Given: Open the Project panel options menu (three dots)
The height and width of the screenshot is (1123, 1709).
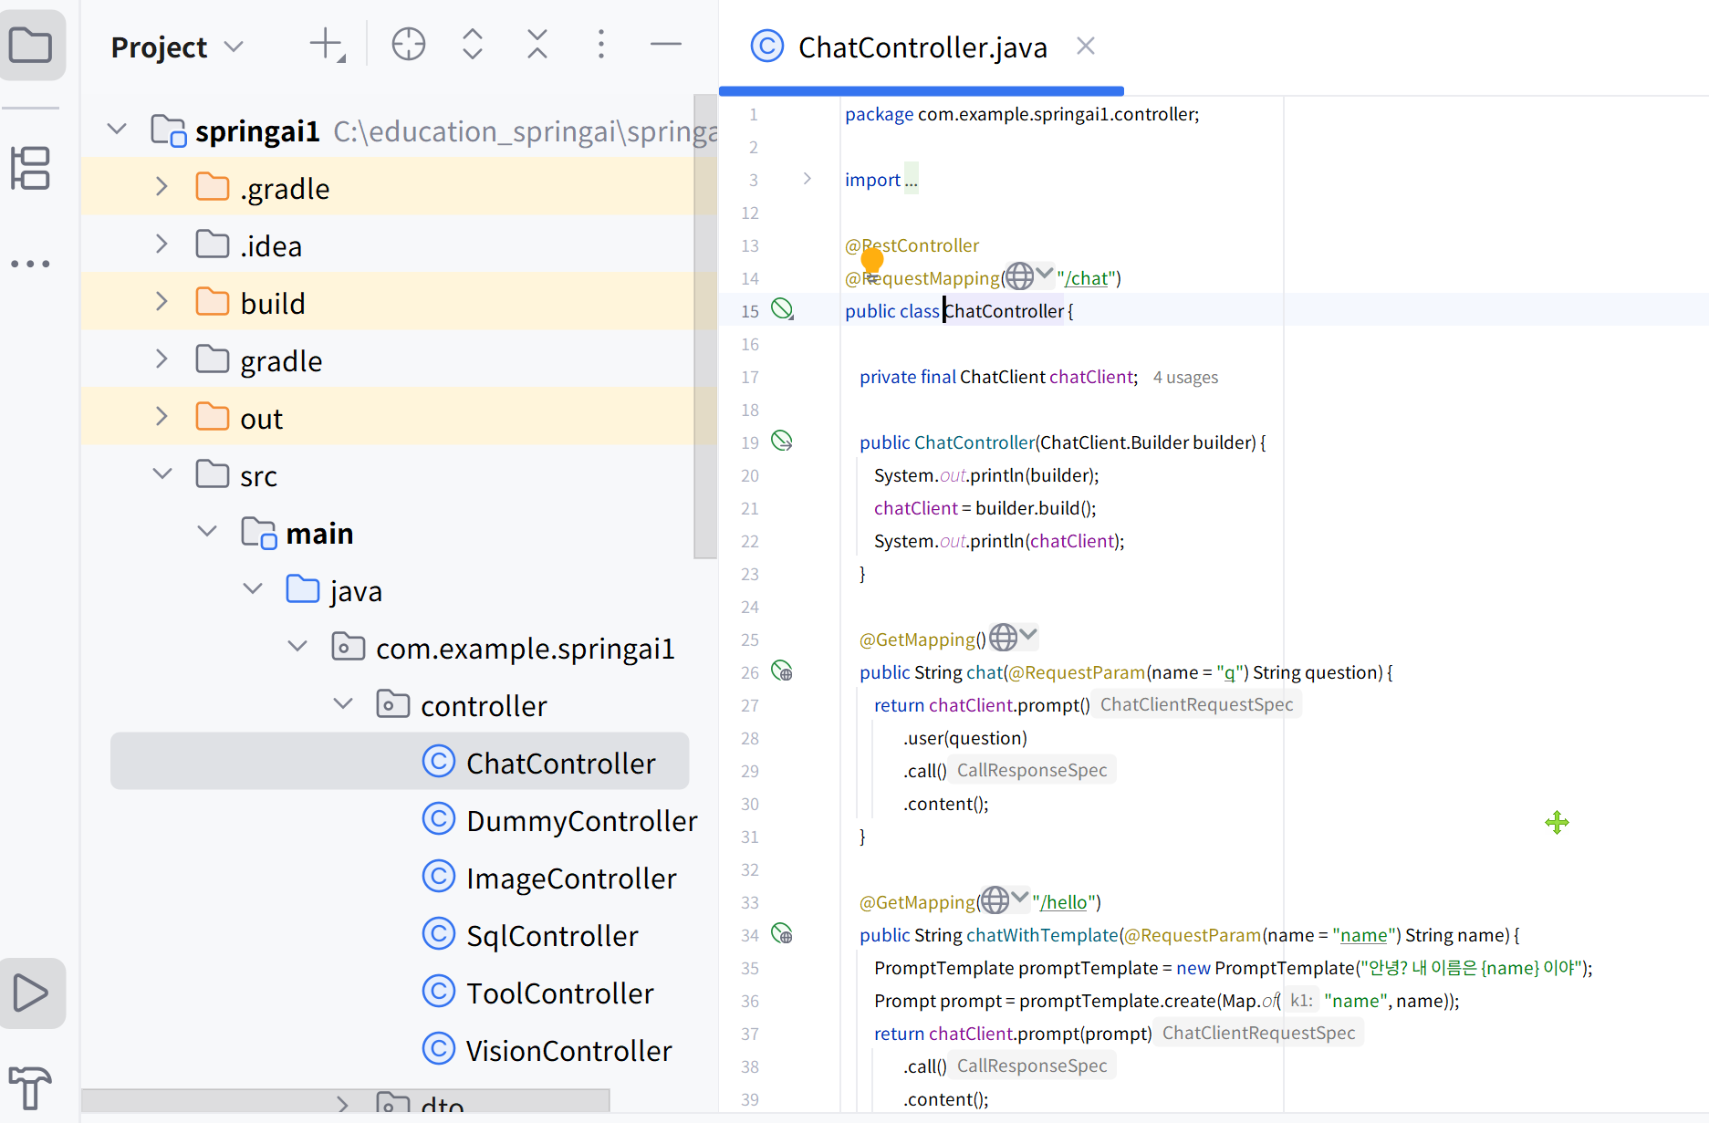Looking at the screenshot, I should (600, 44).
